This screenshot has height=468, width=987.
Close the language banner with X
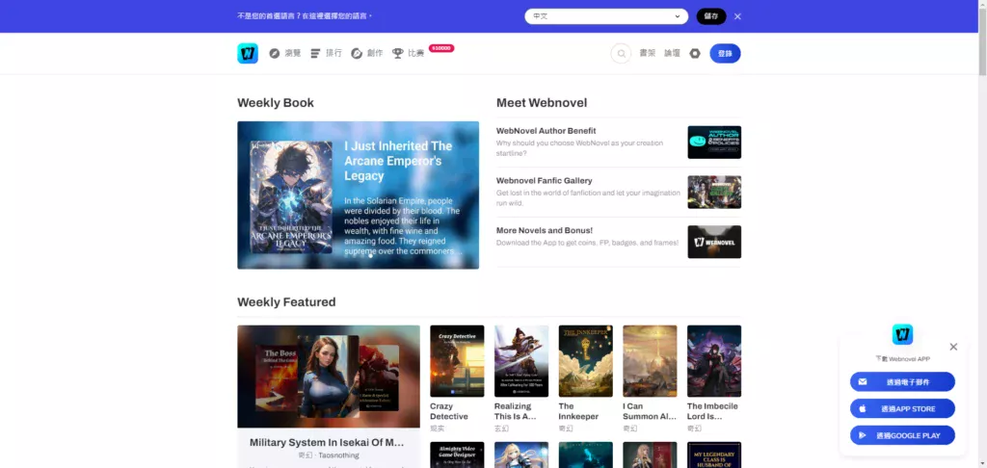(x=737, y=16)
